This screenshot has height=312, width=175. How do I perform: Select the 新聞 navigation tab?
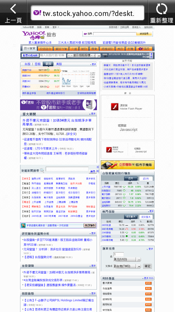(130, 49)
